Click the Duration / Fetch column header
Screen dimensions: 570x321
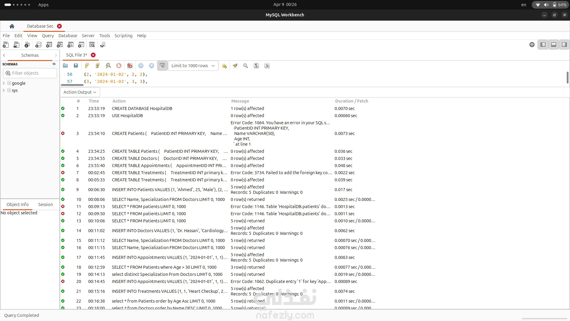coord(351,101)
